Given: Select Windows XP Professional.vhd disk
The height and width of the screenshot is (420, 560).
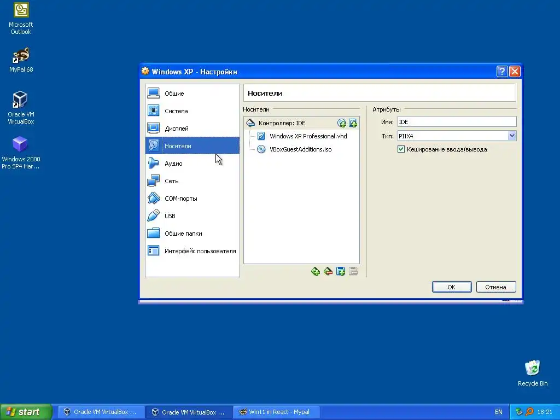Looking at the screenshot, I should click(x=308, y=136).
